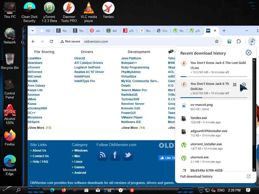Image resolution: width=259 pixels, height=194 pixels.
Task: Open Yandex.exe from download history
Action: pos(214,120)
